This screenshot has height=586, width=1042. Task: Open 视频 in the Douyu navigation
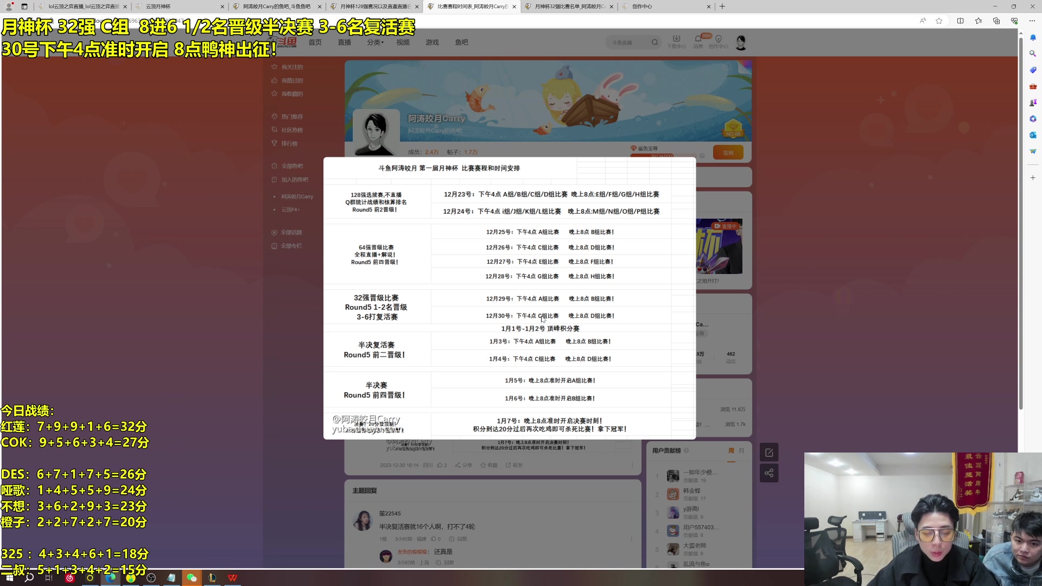point(403,42)
